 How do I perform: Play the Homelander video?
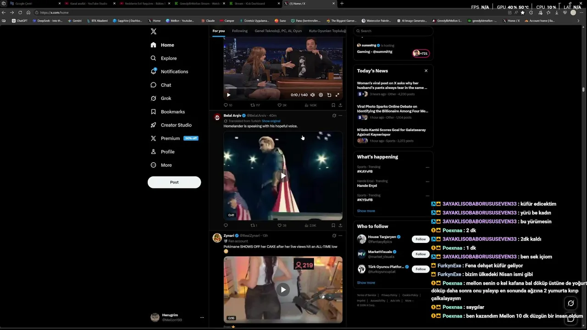coord(283,176)
